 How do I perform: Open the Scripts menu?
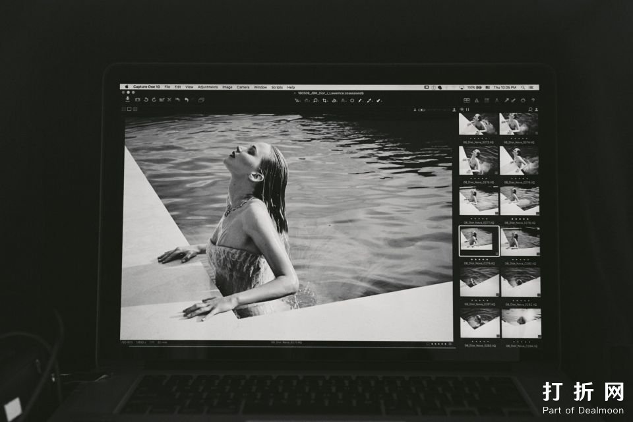pos(277,87)
